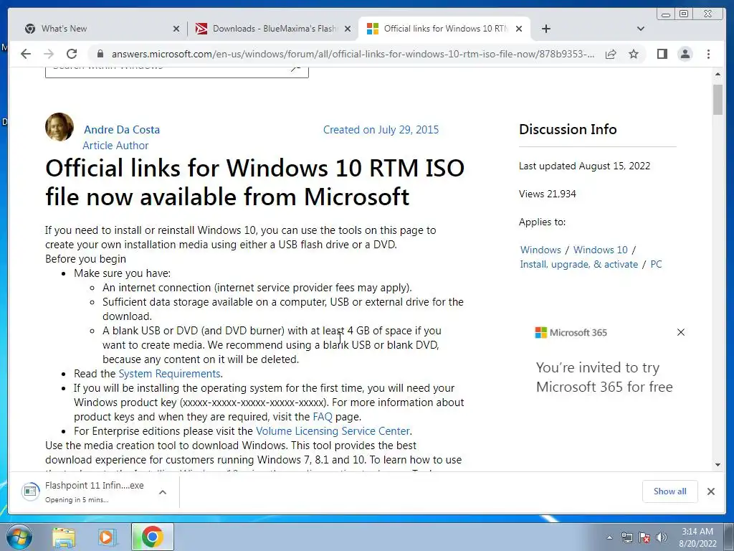Click the Chrome taskbar icon
The image size is (734, 551).
[x=152, y=537]
